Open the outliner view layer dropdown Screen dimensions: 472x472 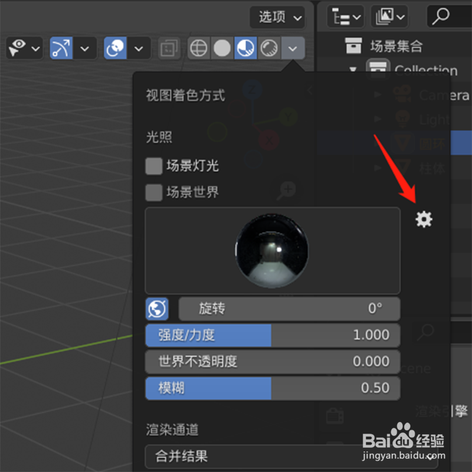(389, 17)
